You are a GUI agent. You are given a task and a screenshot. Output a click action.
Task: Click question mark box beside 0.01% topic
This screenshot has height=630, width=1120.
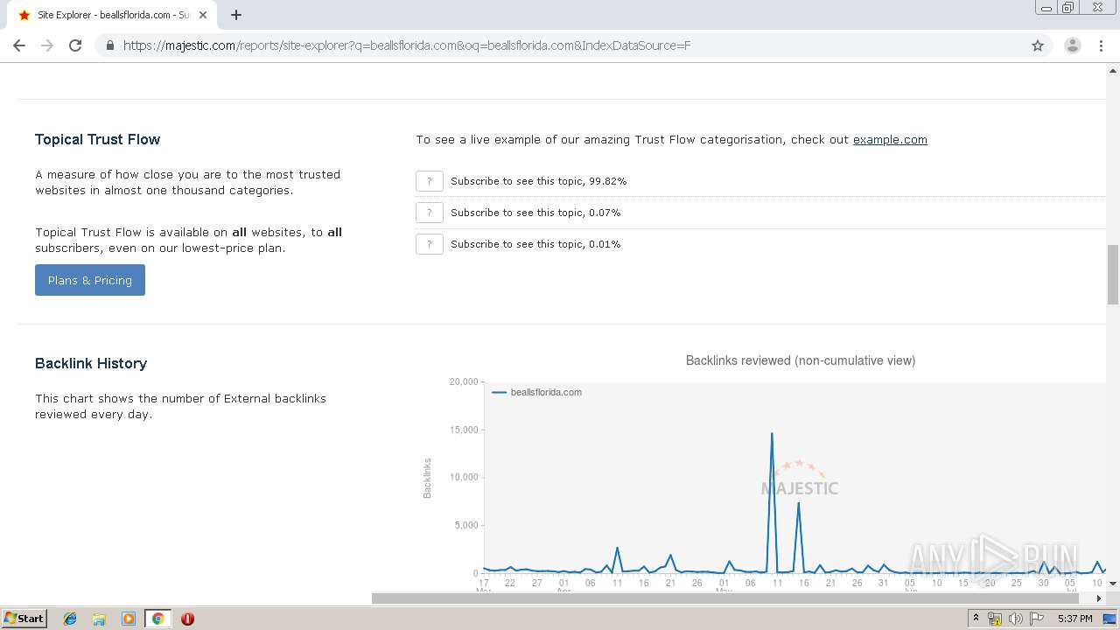tap(429, 244)
